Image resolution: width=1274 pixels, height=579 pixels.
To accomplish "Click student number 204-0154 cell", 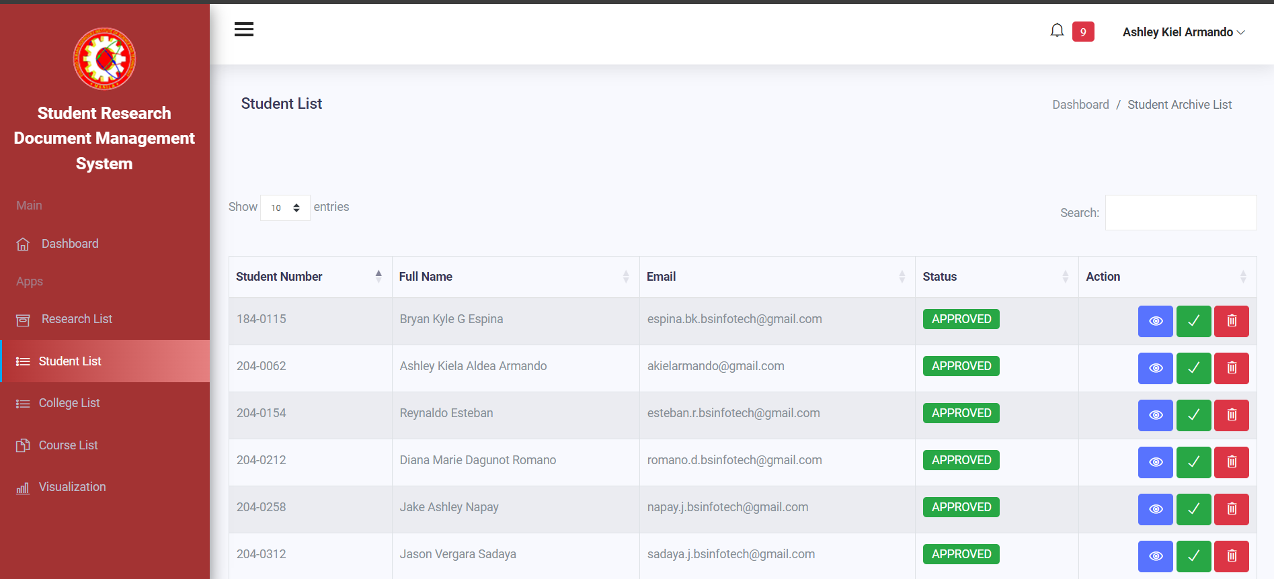I will coord(311,415).
